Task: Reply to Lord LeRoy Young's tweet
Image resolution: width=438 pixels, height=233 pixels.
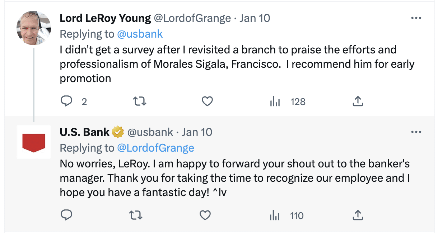Action: 66,102
